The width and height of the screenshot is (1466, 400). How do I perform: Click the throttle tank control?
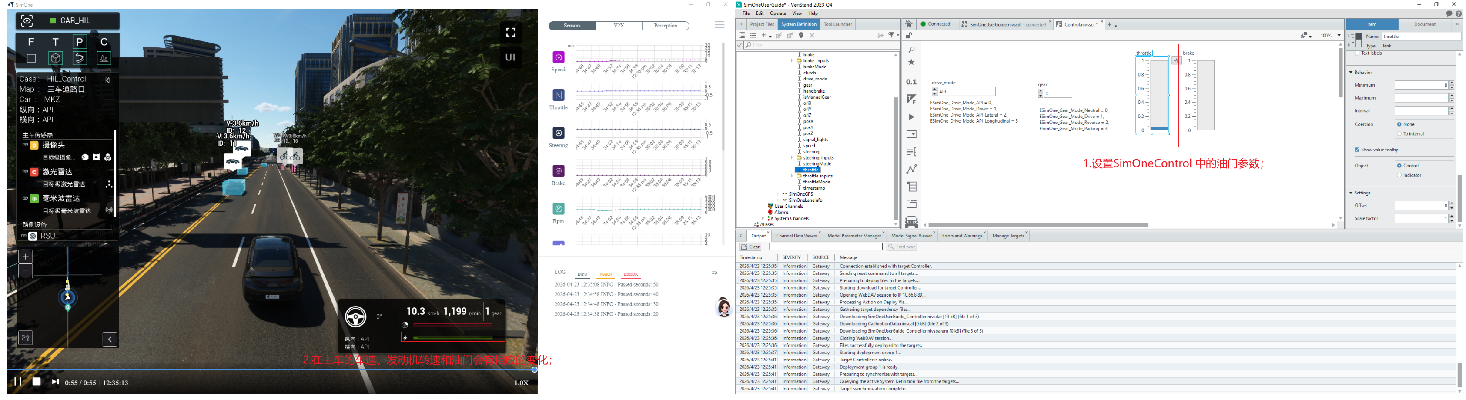coord(1152,94)
